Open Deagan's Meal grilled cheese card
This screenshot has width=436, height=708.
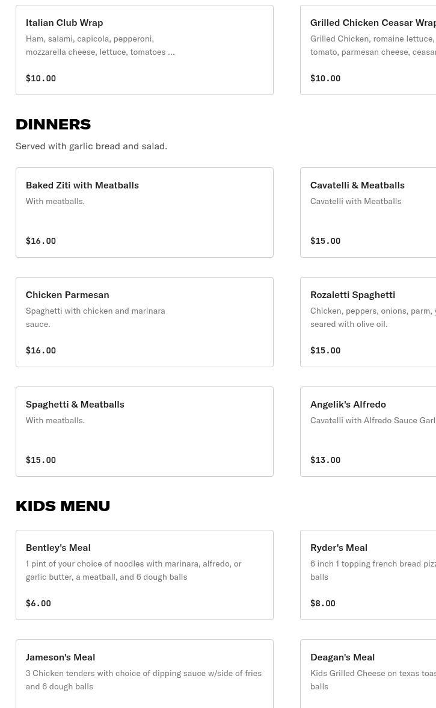pyautogui.click(x=368, y=674)
